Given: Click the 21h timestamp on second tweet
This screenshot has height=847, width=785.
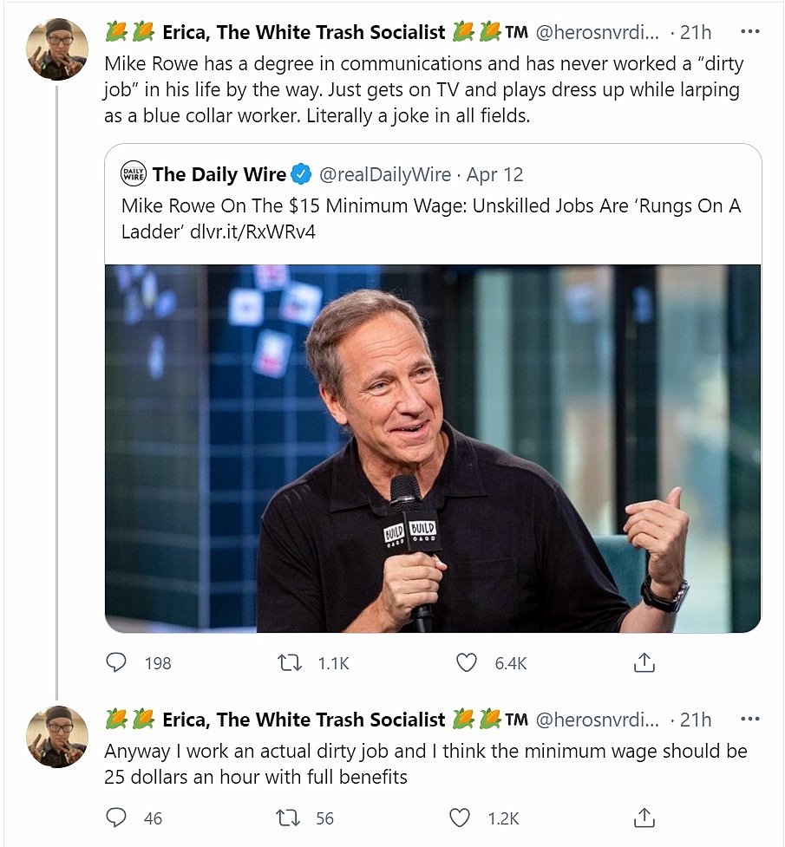Looking at the screenshot, I should tap(696, 720).
